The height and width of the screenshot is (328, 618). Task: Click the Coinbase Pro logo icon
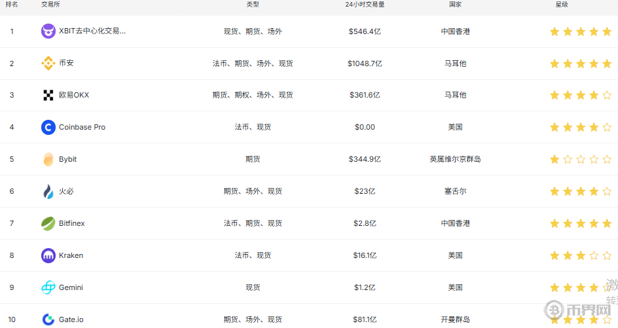click(x=48, y=127)
